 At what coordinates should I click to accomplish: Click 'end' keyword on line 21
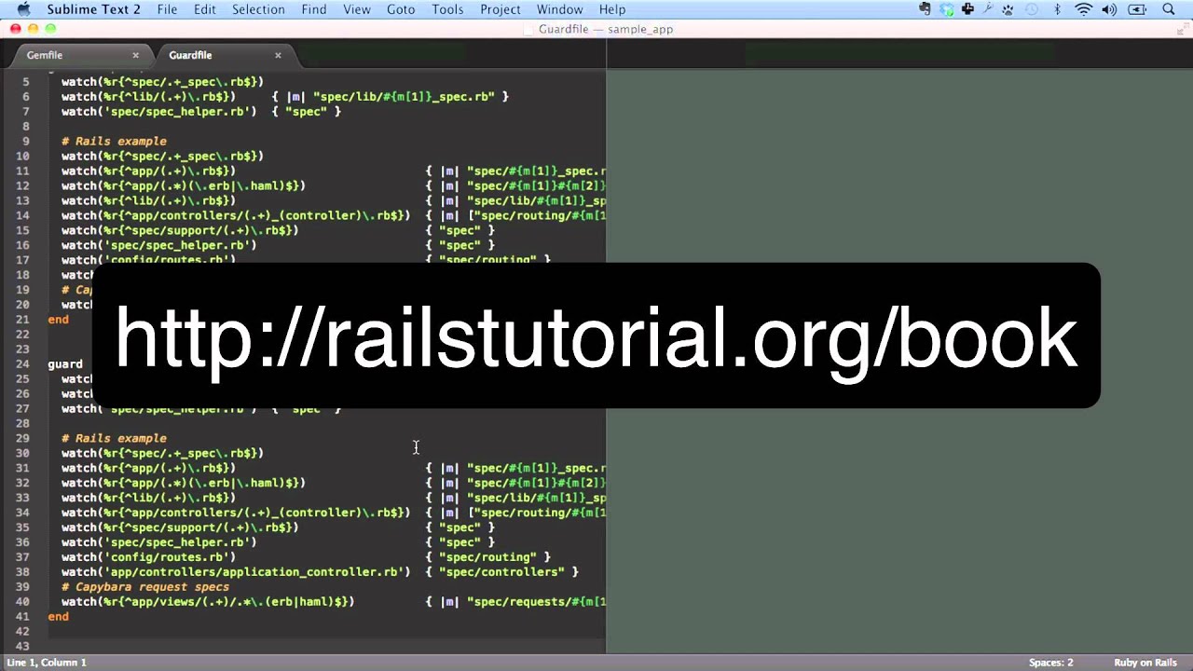point(58,320)
